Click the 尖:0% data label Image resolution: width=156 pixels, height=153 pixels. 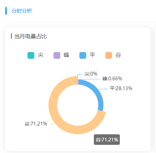click(91, 74)
